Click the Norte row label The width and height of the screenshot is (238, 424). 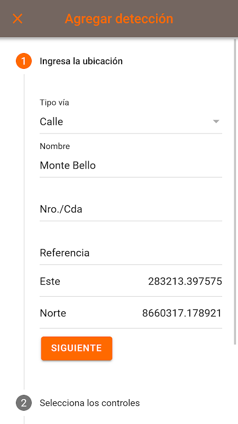tap(53, 313)
